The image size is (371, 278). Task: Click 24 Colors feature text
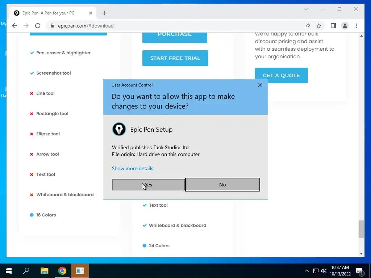tap(159, 246)
